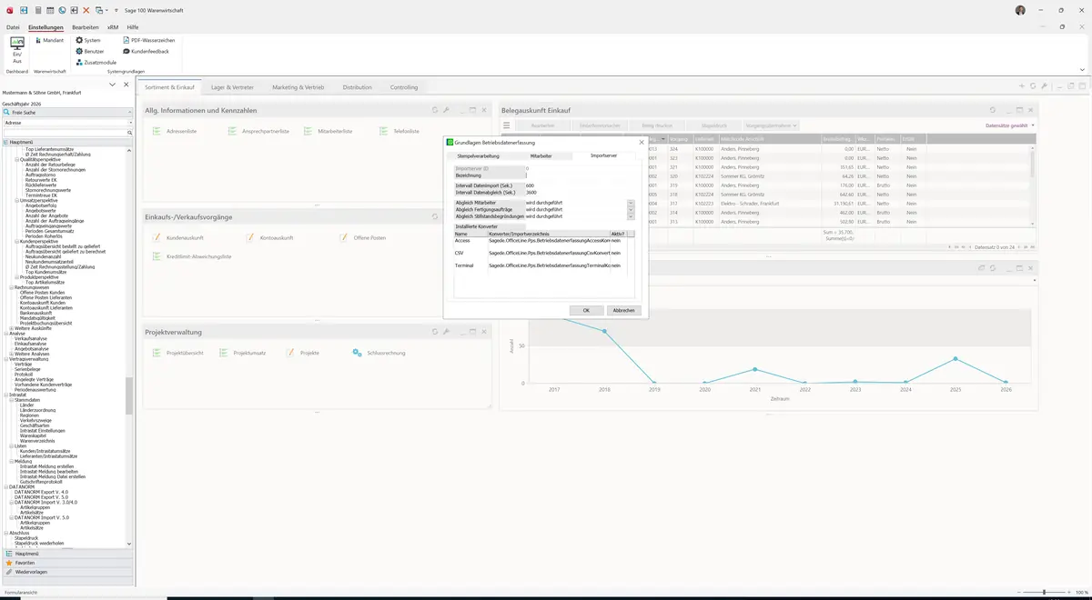Select Intrastat Einstellungen in tree

coord(43,431)
